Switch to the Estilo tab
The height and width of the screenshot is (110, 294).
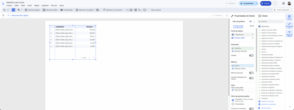click(x=252, y=26)
